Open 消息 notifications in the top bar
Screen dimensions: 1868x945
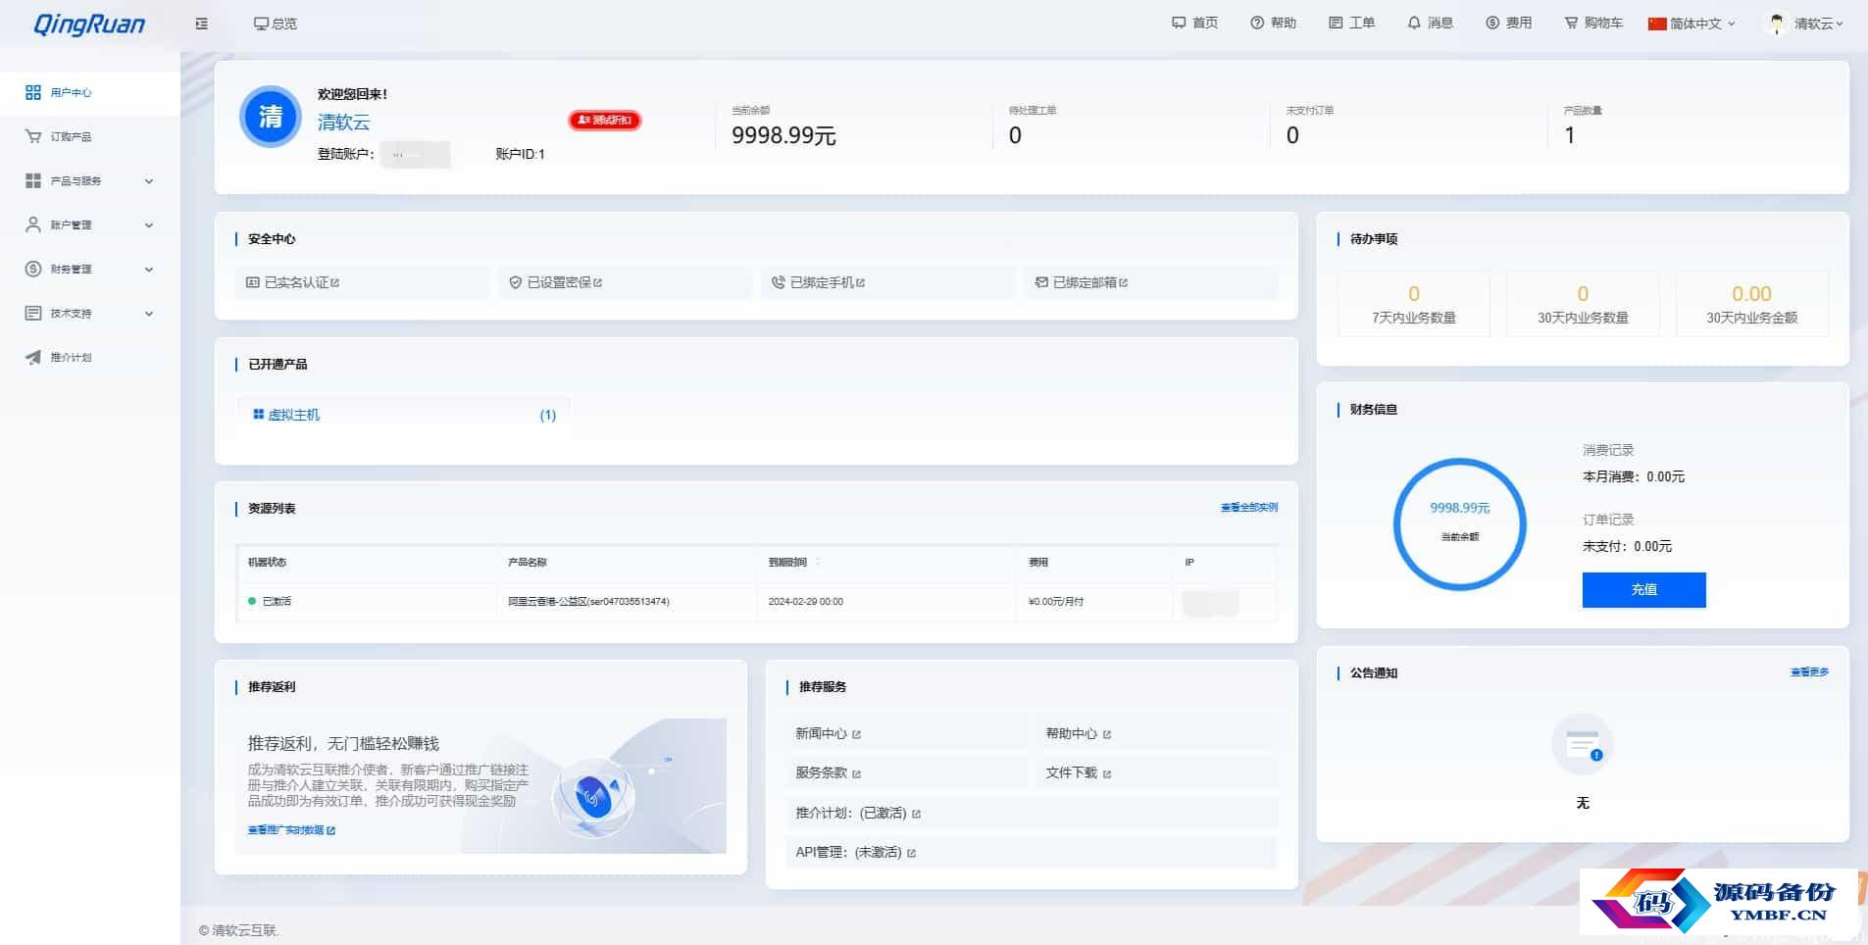point(1430,23)
